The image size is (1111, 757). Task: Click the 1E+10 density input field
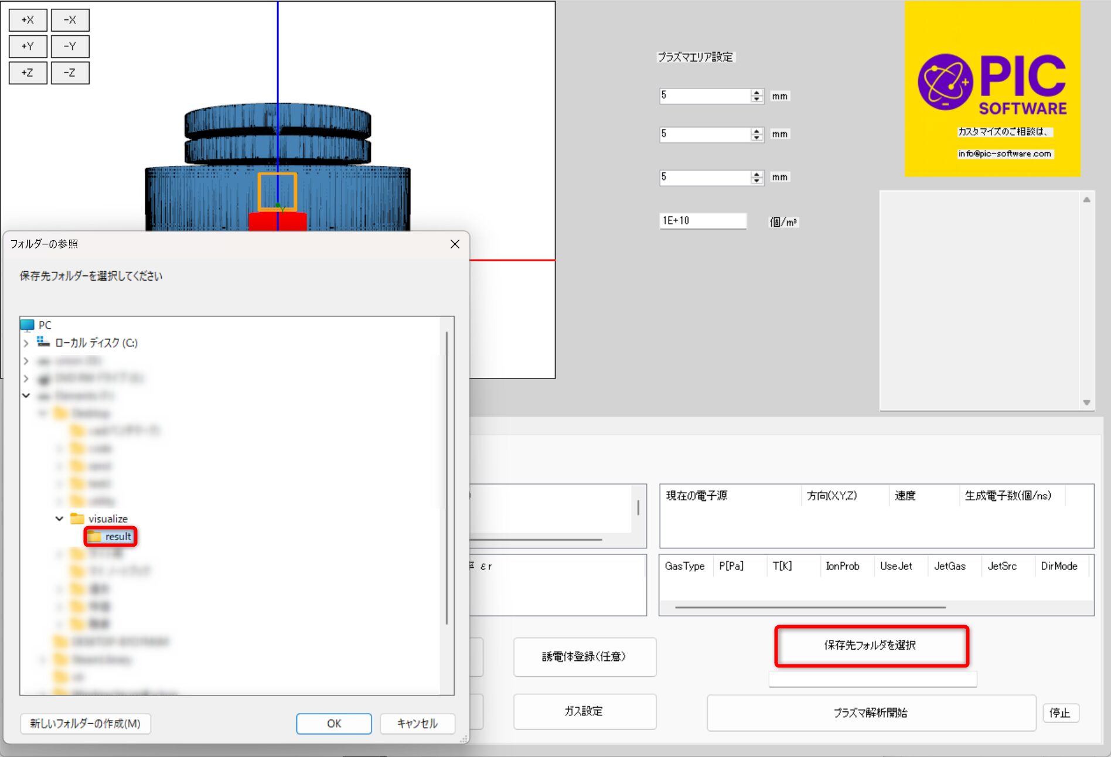(x=702, y=221)
